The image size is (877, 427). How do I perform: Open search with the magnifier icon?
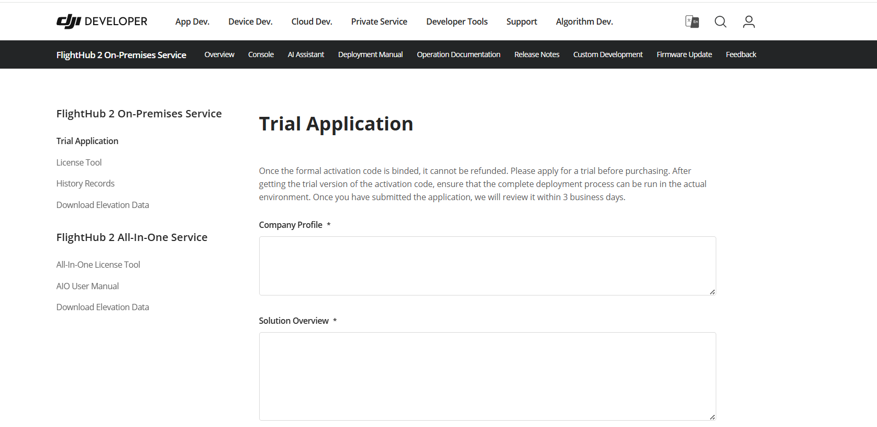coord(720,21)
